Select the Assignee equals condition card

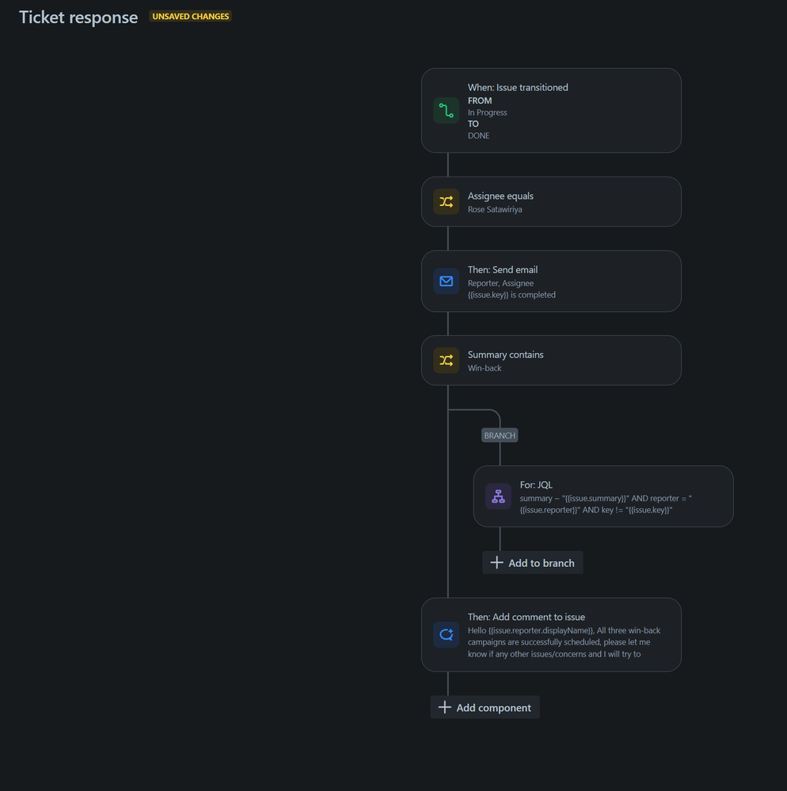tap(551, 201)
